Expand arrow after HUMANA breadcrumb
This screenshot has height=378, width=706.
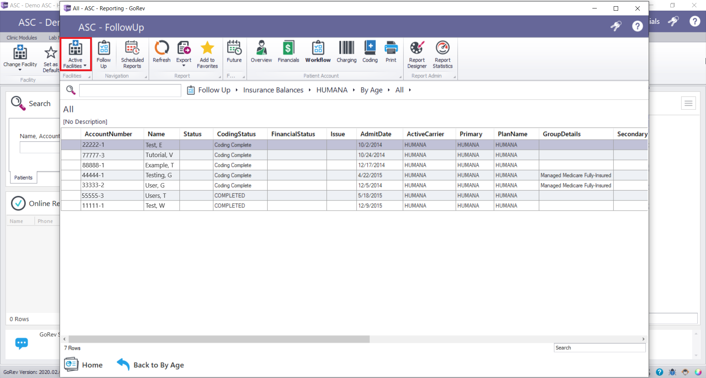(x=353, y=90)
